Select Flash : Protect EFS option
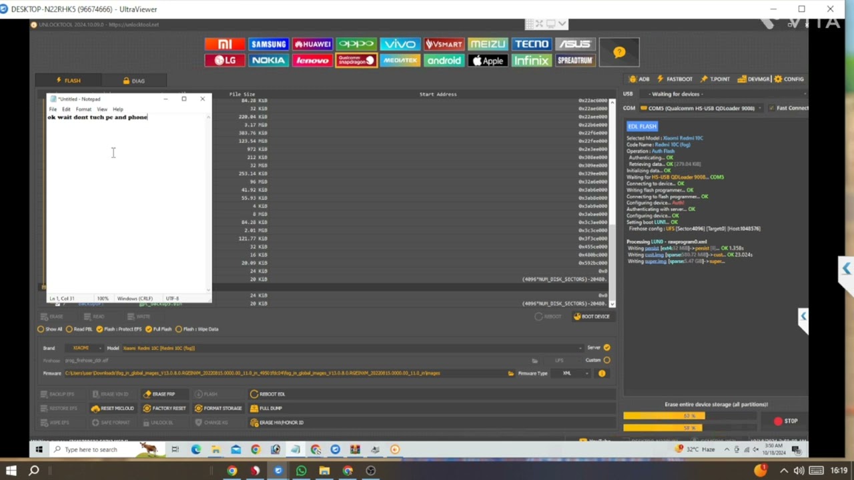This screenshot has height=480, width=854. pos(119,329)
